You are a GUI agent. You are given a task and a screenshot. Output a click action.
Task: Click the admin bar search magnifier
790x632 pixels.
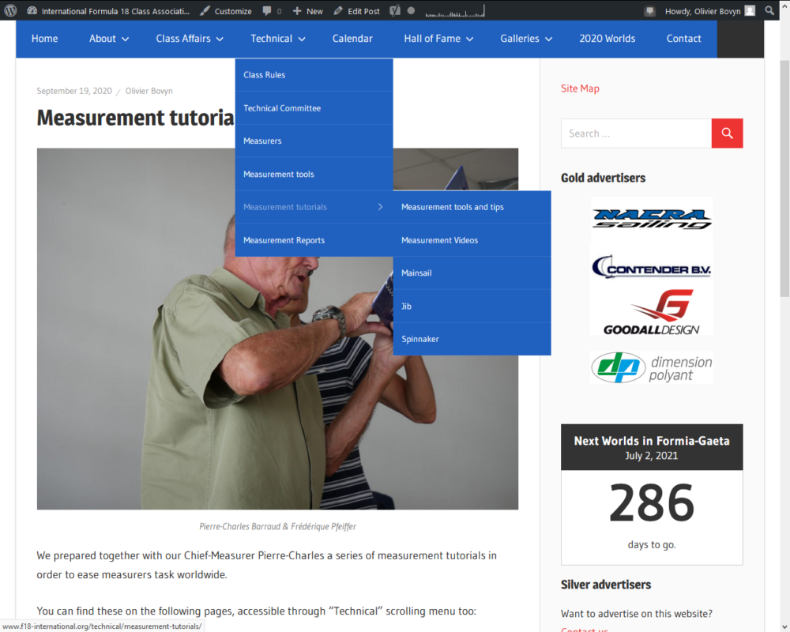coord(769,10)
